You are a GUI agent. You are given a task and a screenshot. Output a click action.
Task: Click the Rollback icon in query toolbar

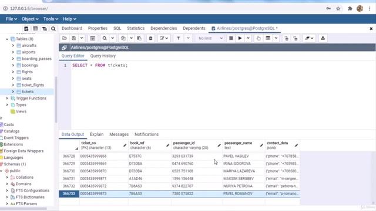[296, 38]
